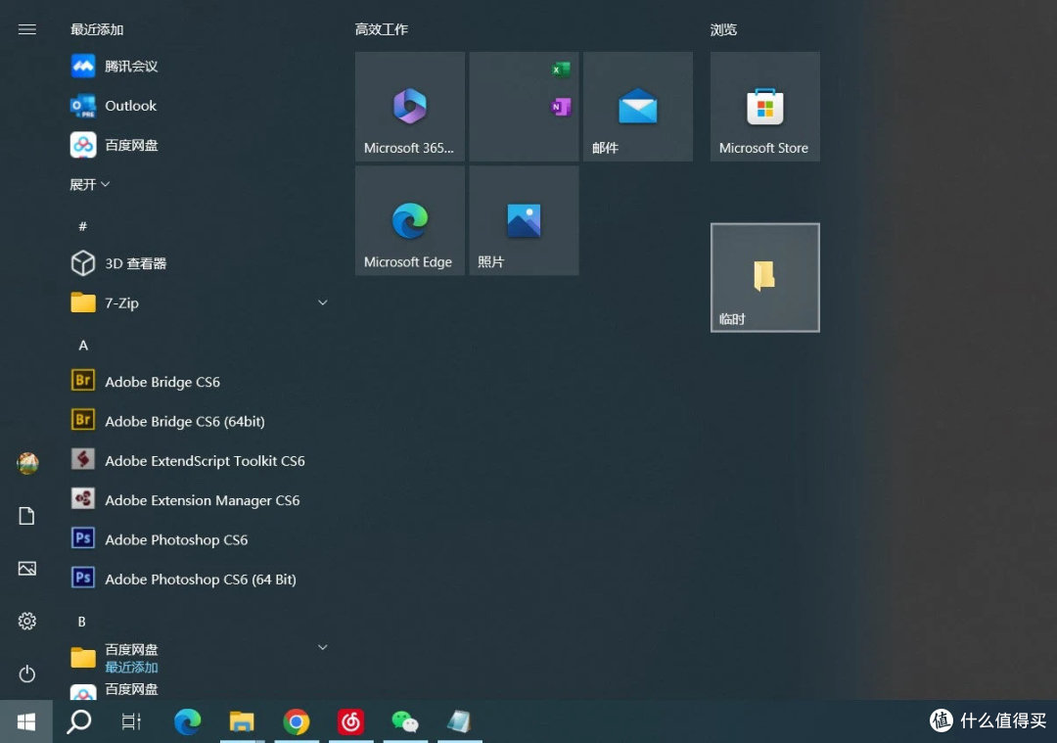
Task: Expand recently added list with 展开
Action: coord(89,184)
